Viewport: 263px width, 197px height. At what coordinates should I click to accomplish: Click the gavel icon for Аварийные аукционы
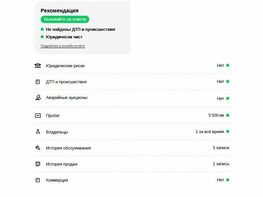click(38, 97)
